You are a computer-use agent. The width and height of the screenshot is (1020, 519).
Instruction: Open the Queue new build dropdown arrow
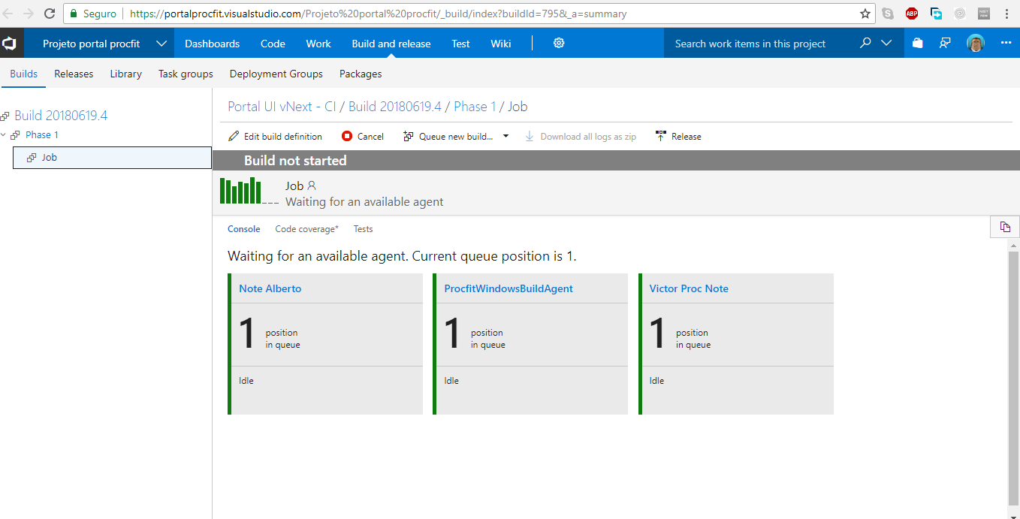coord(506,136)
